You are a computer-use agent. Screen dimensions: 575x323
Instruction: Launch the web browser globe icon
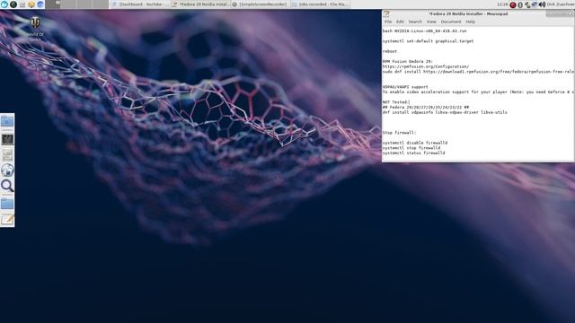(7, 170)
